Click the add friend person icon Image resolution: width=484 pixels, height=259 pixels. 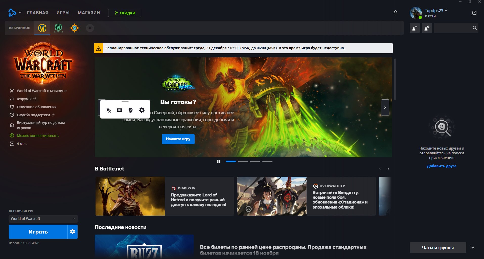coord(414,28)
